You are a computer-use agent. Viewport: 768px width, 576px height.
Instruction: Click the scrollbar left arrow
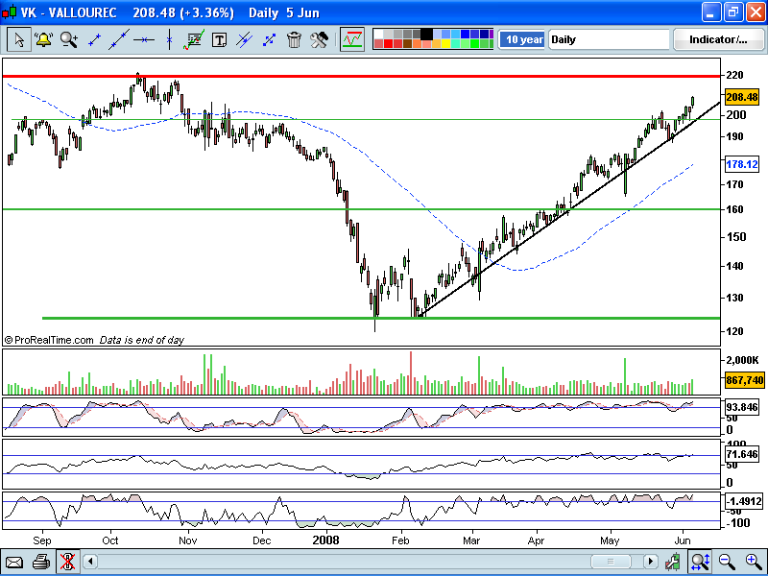pyautogui.click(x=90, y=562)
